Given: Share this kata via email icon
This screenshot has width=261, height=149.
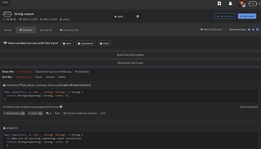Looking at the screenshot, I should 249,30.
